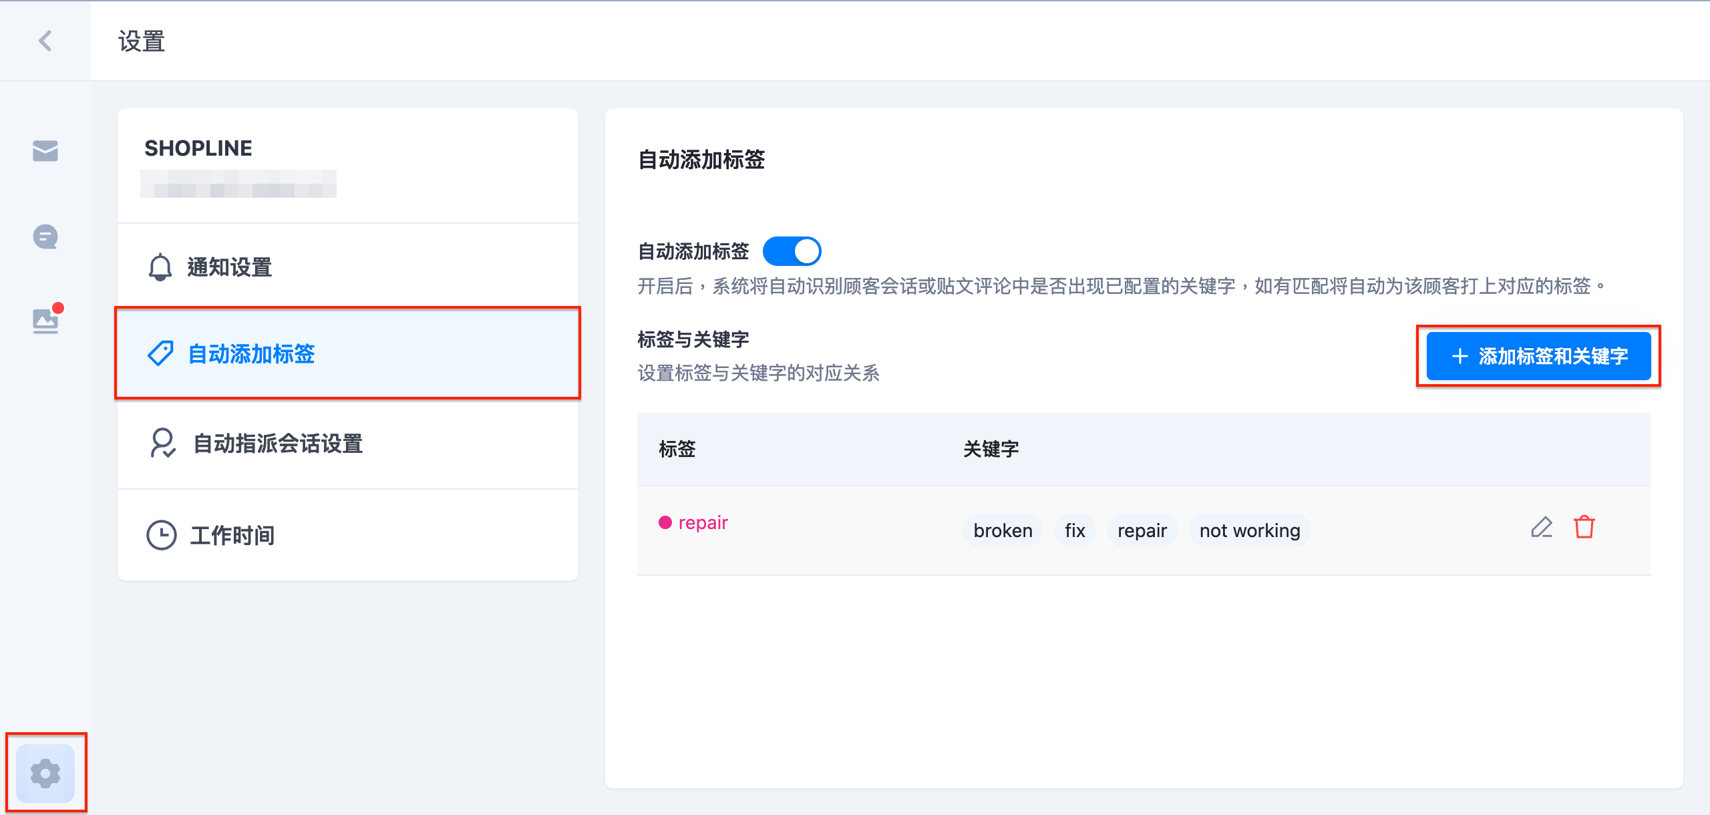
Task: Click the tag icon in the menu
Action: [160, 353]
